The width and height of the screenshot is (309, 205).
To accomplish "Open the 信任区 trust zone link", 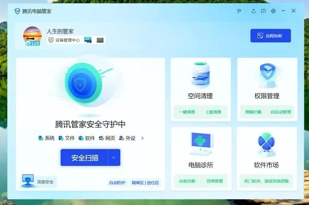I will 153,183.
